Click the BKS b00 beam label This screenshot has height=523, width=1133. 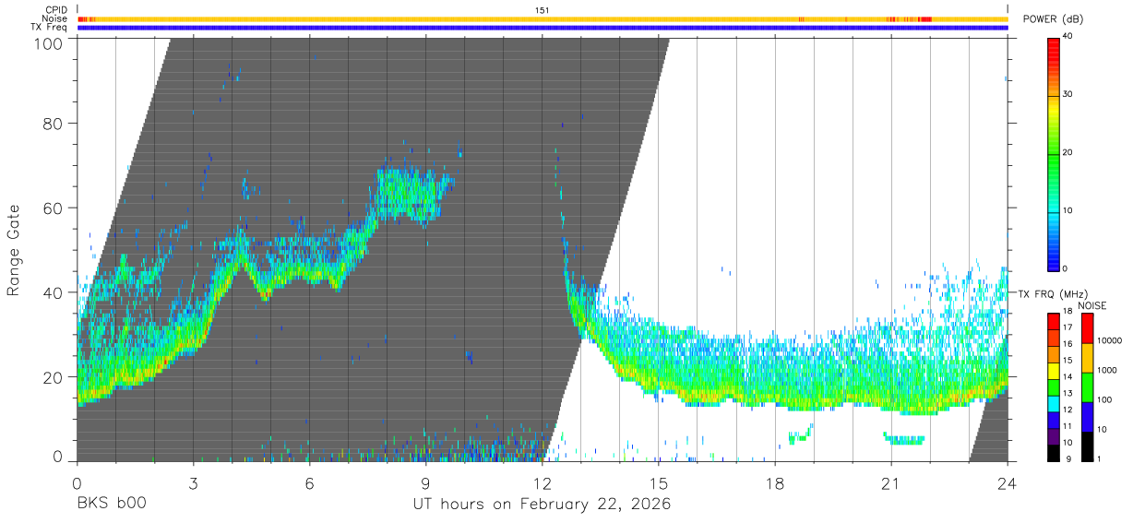coord(112,505)
